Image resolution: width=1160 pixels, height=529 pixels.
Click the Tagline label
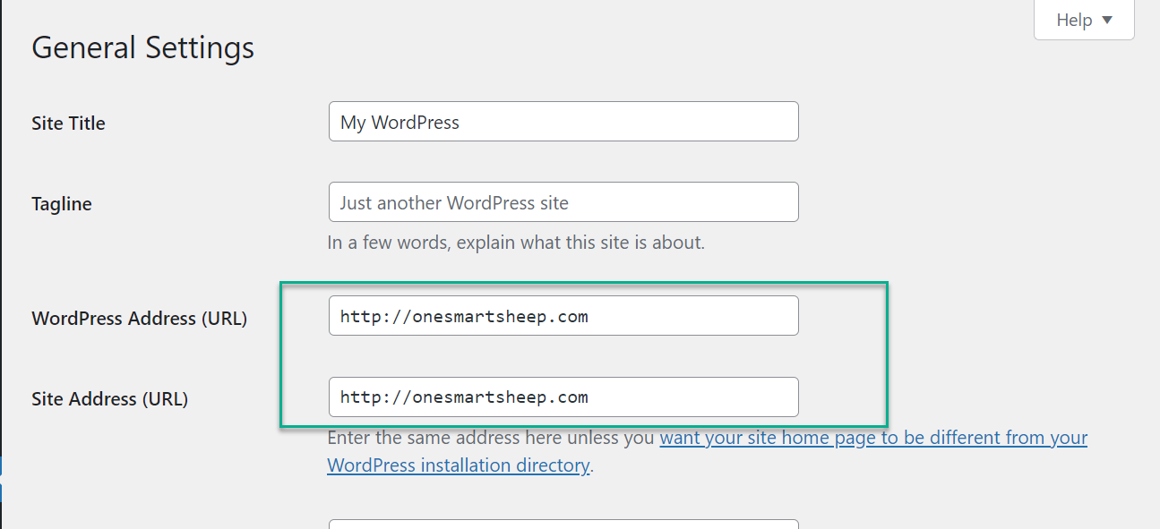(x=62, y=204)
